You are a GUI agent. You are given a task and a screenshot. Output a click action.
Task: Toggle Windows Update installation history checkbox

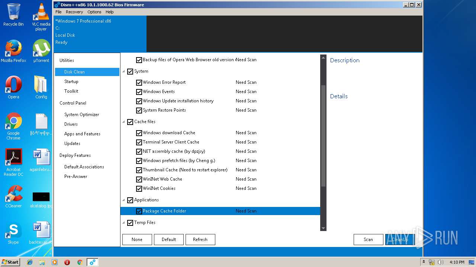[x=139, y=101]
